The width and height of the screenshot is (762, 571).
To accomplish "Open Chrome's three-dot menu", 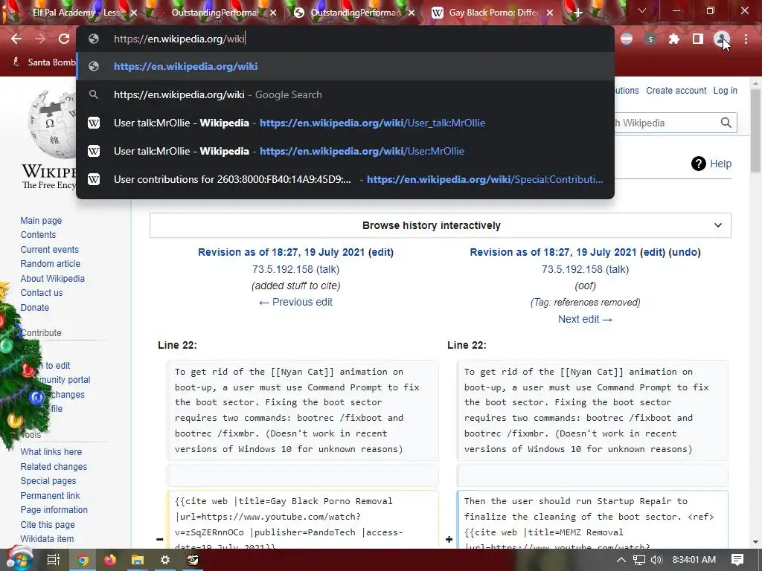I will 746,39.
